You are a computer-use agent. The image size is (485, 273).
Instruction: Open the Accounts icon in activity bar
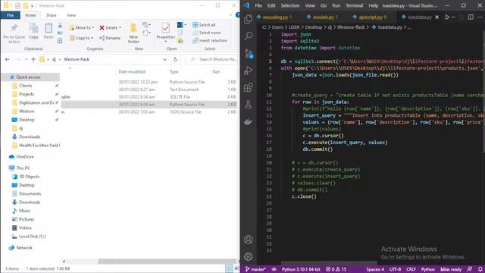pos(248,240)
